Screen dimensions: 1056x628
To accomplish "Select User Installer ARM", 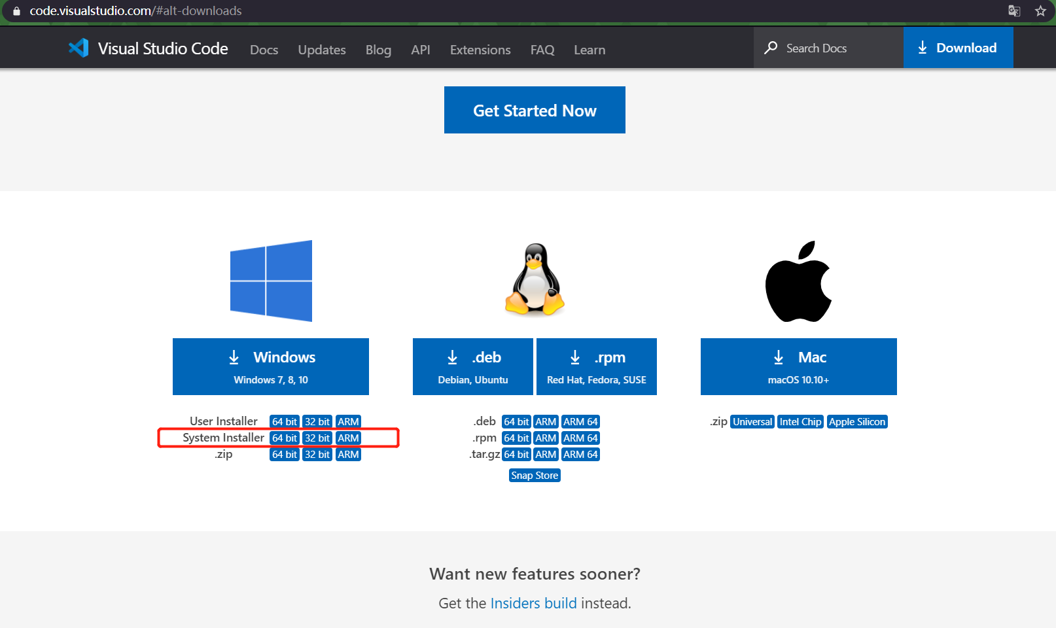I will pos(348,422).
